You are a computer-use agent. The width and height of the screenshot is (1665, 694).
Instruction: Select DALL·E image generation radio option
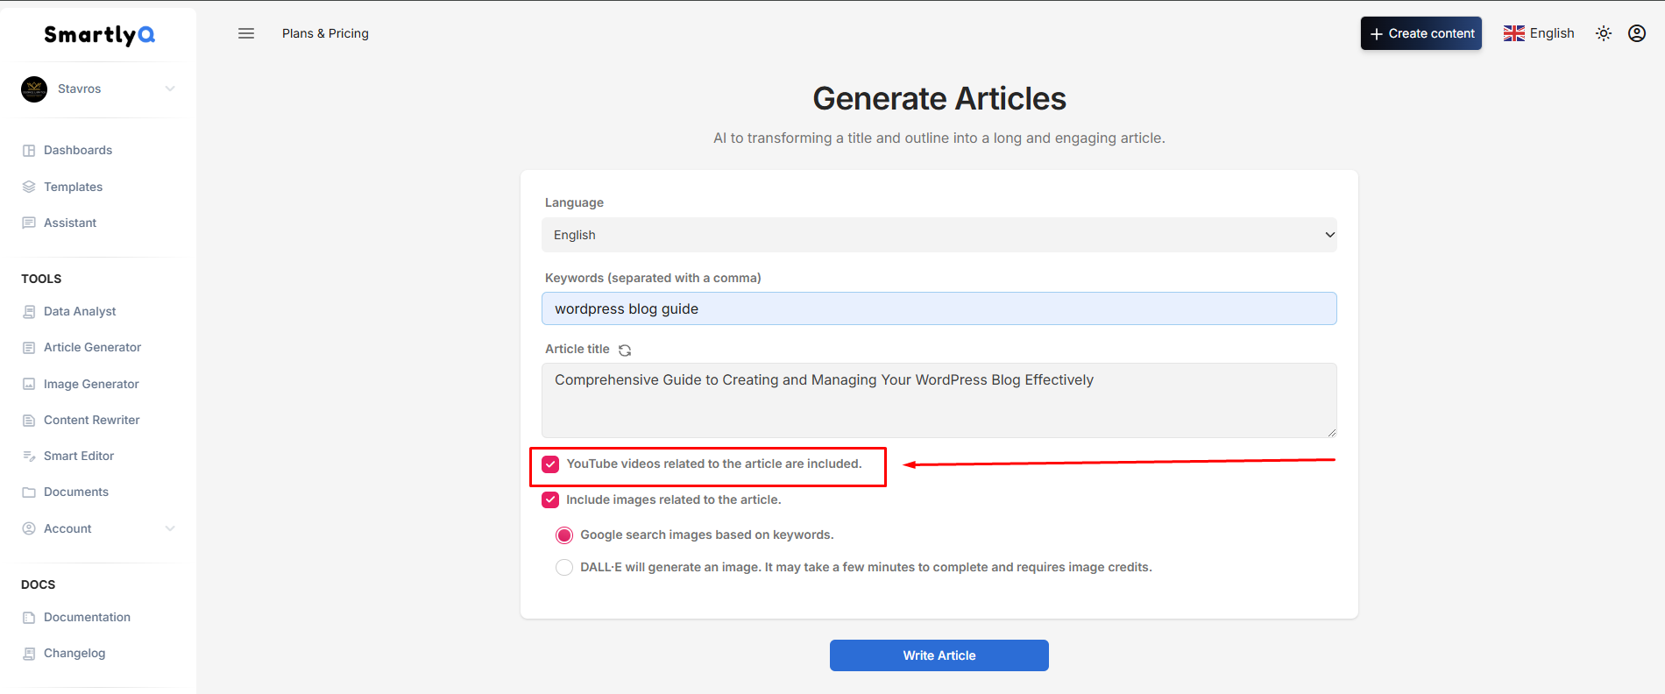point(564,568)
